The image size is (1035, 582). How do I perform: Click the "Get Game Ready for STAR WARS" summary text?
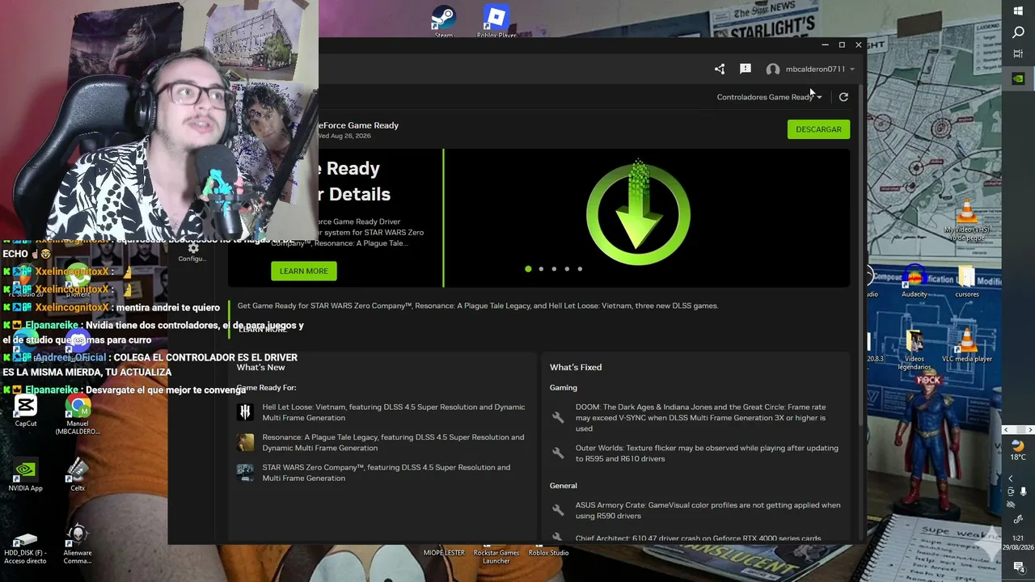478,306
